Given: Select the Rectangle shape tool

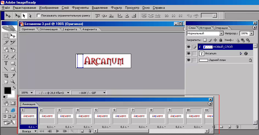Looking at the screenshot, I should click(13, 63).
